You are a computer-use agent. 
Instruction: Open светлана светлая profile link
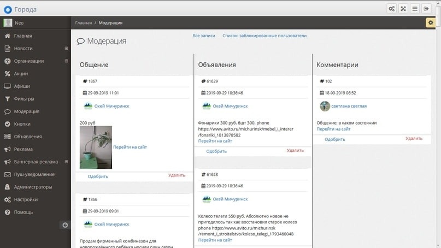tap(349, 106)
